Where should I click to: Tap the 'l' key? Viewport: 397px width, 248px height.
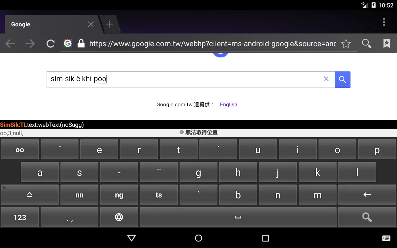tap(357, 172)
